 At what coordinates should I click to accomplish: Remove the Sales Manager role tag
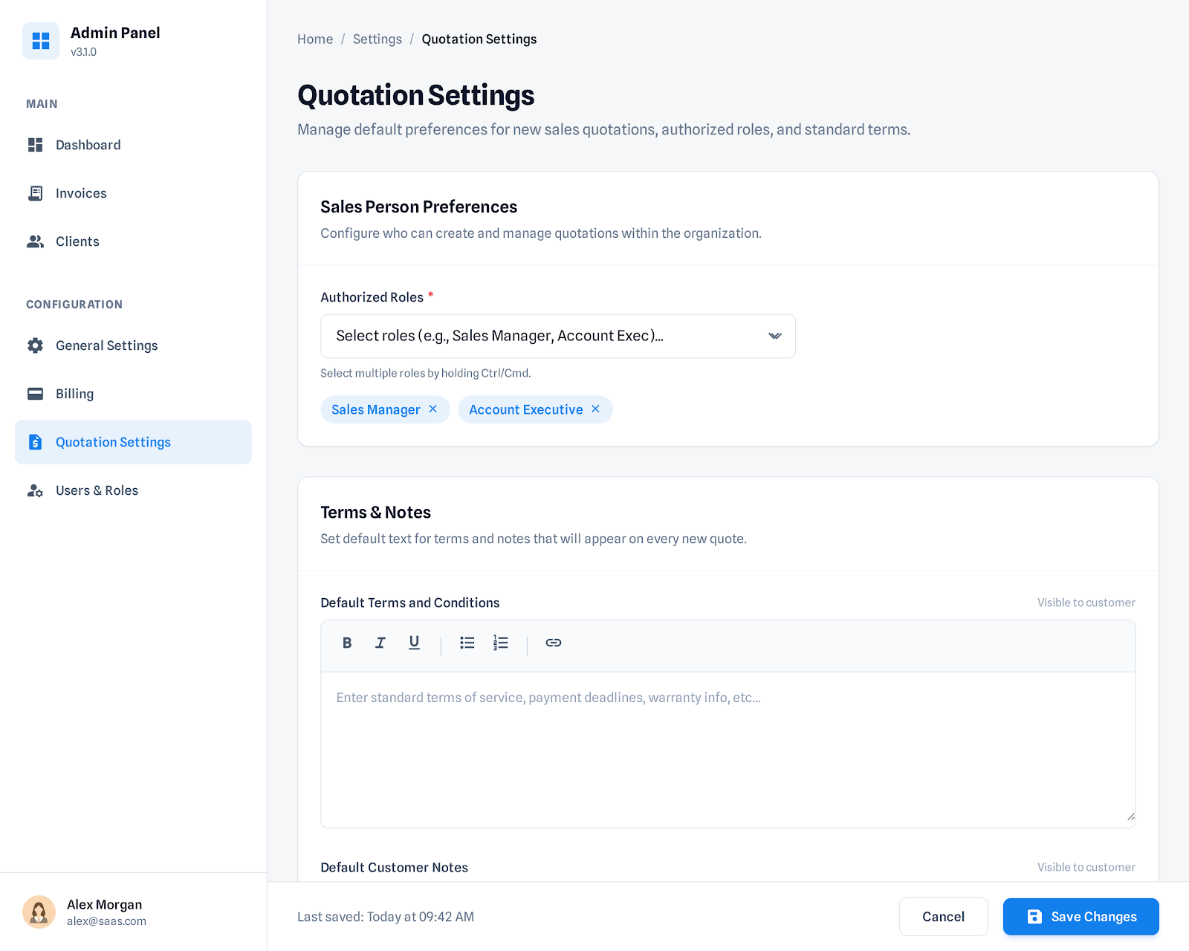tap(433, 409)
